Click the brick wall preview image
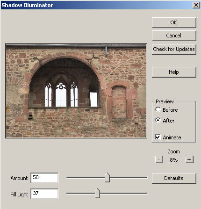Viewport: 201px width, 209px height. tap(76, 91)
